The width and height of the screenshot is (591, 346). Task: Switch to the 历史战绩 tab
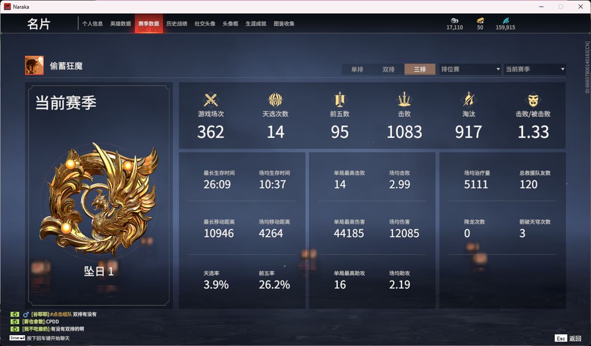[x=177, y=24]
